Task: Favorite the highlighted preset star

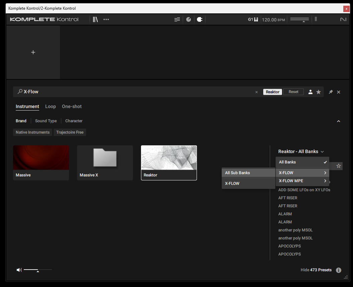Action: [338, 166]
